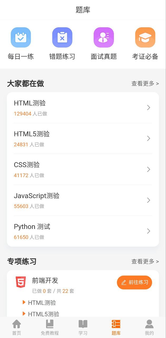Open the Python 测试 quiz entry

(x=83, y=231)
